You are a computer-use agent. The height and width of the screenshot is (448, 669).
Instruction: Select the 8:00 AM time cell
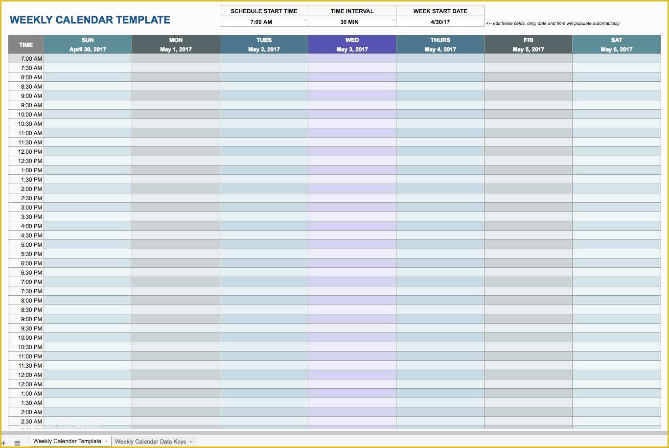(26, 77)
